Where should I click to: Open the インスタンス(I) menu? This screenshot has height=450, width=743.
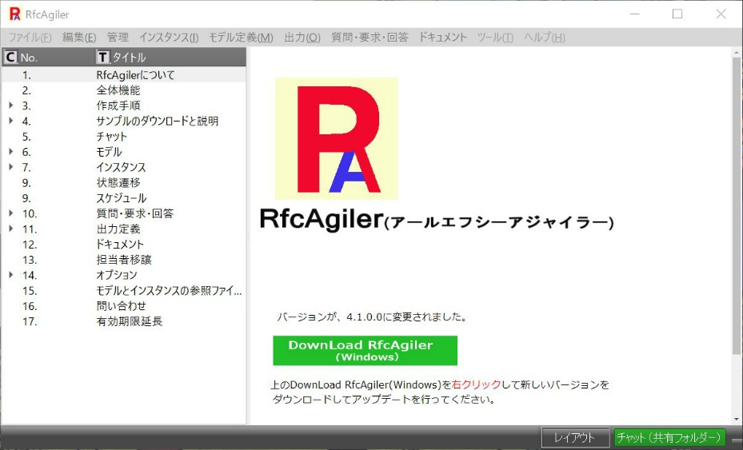169,37
